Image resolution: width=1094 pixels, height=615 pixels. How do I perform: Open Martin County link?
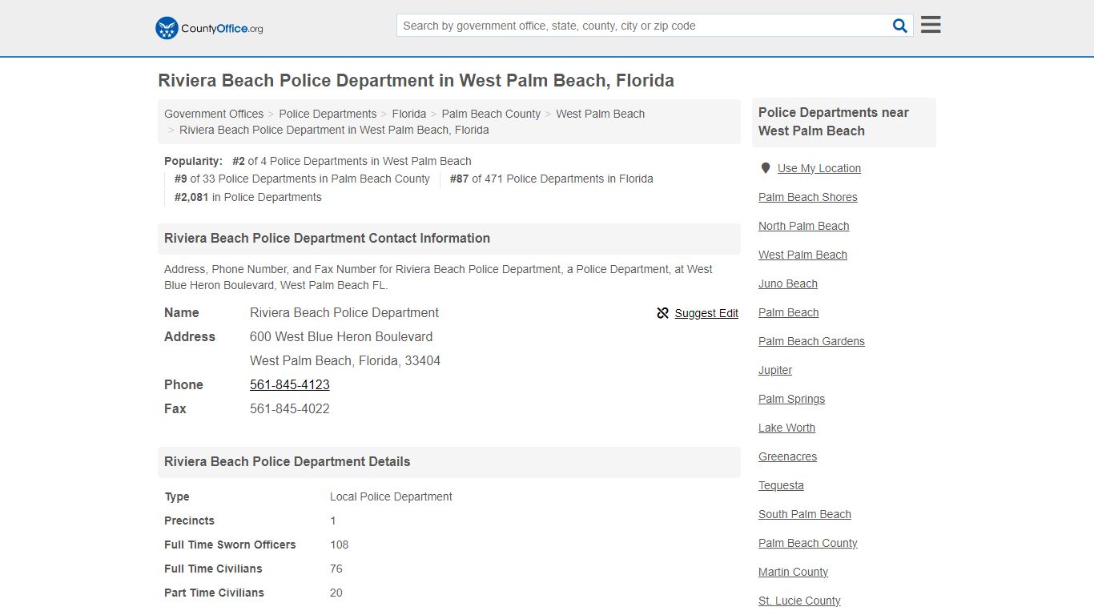[793, 572]
